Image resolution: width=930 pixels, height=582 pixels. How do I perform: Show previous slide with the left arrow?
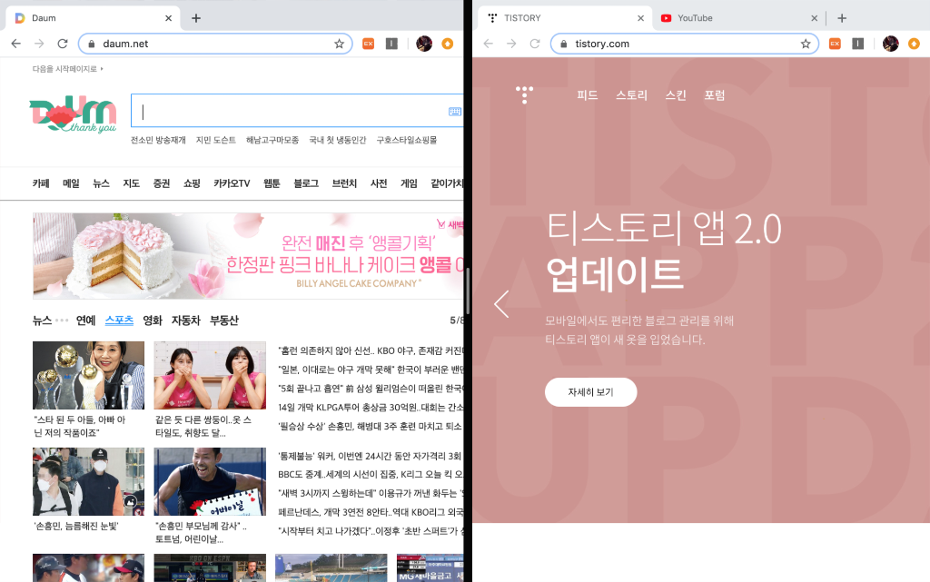501,304
